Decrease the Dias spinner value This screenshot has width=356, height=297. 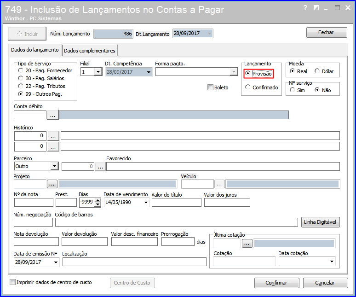(98, 204)
